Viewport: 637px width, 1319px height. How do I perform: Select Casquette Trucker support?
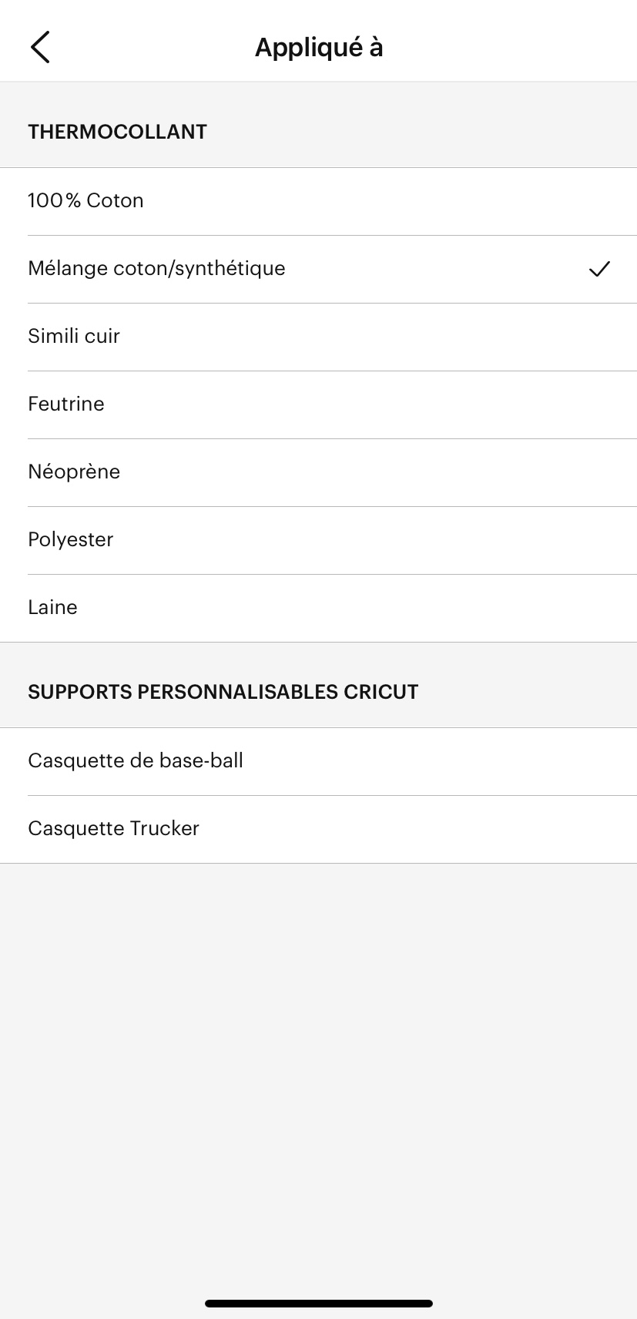point(113,829)
